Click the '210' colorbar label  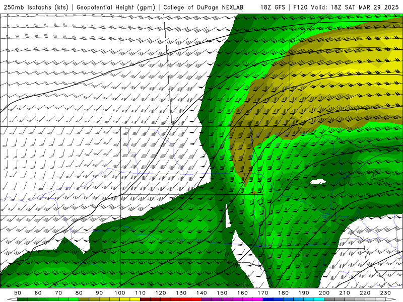tap(345, 293)
